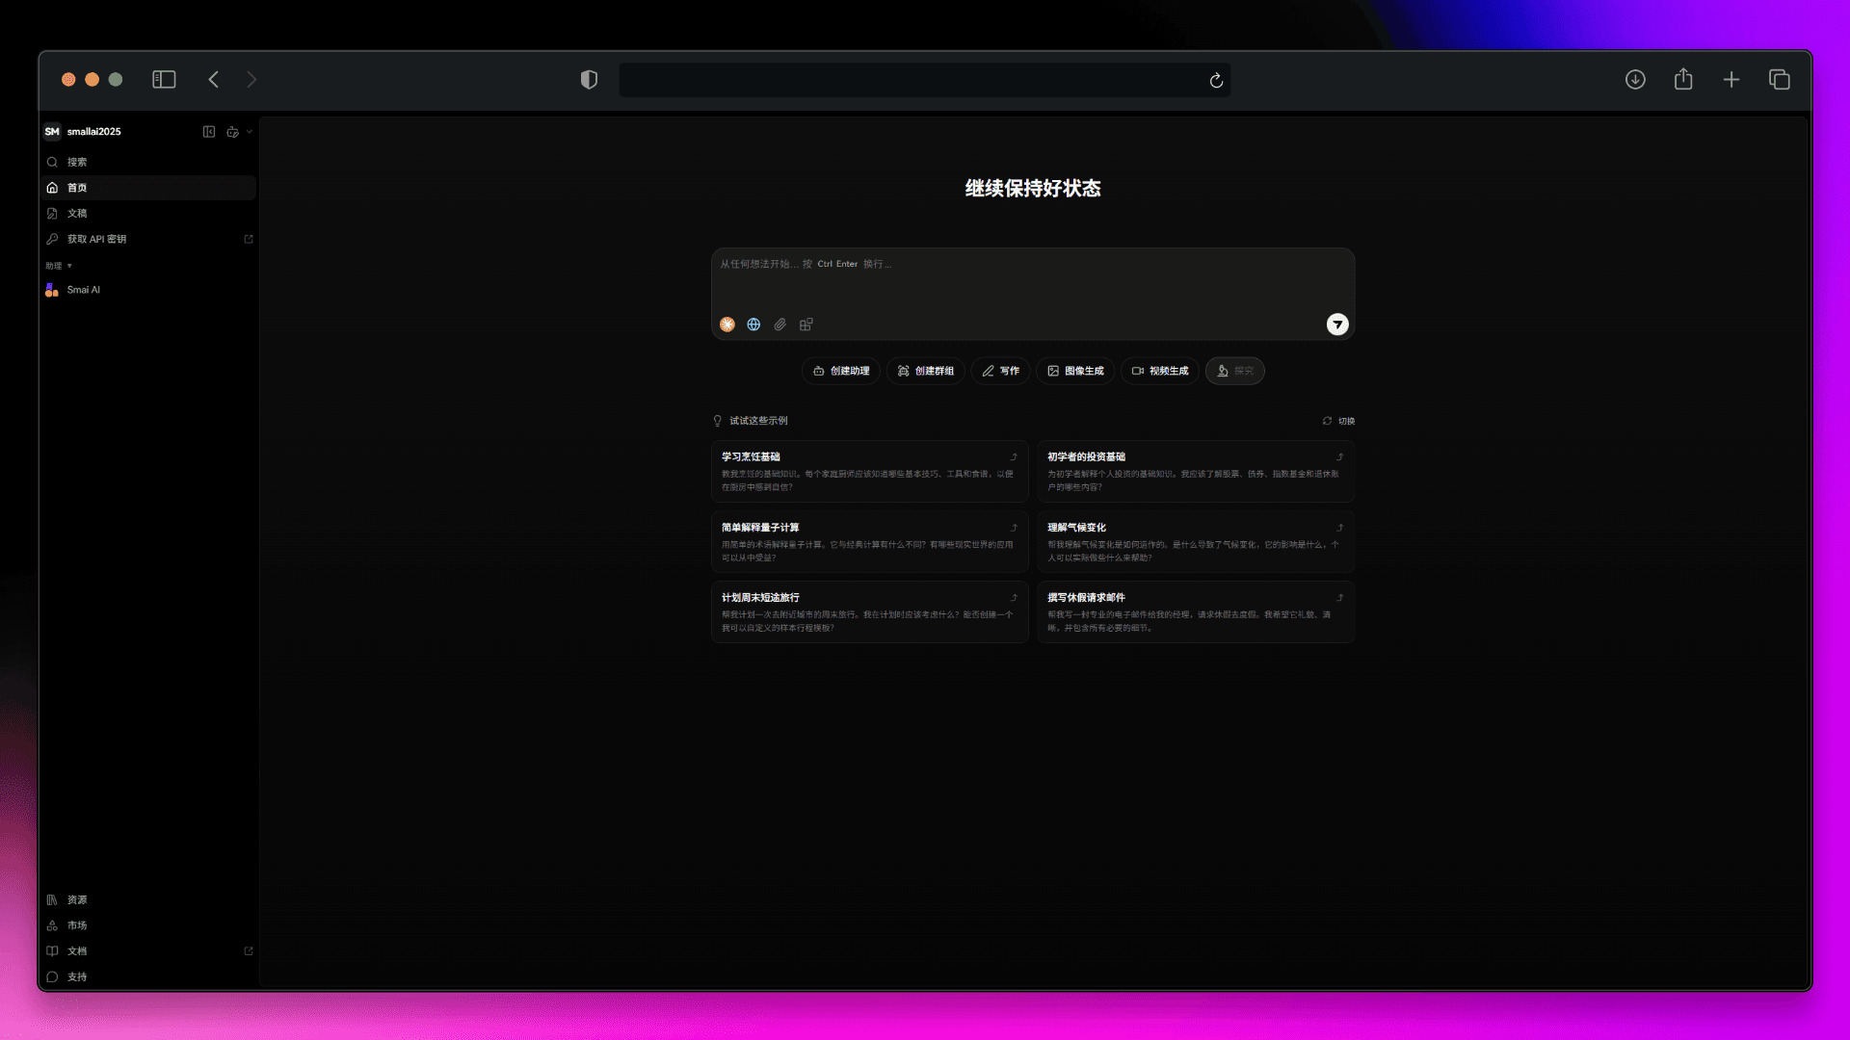The width and height of the screenshot is (1850, 1040).
Task: Click the 创建助理 button
Action: 840,371
